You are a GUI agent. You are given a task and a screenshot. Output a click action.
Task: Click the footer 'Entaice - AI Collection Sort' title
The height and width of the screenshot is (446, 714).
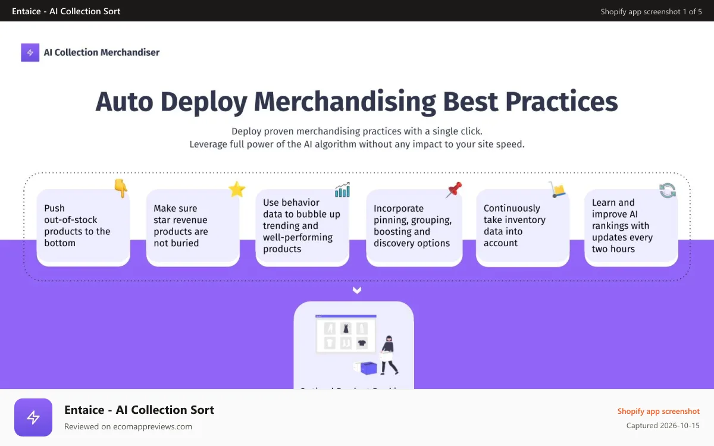(139, 410)
